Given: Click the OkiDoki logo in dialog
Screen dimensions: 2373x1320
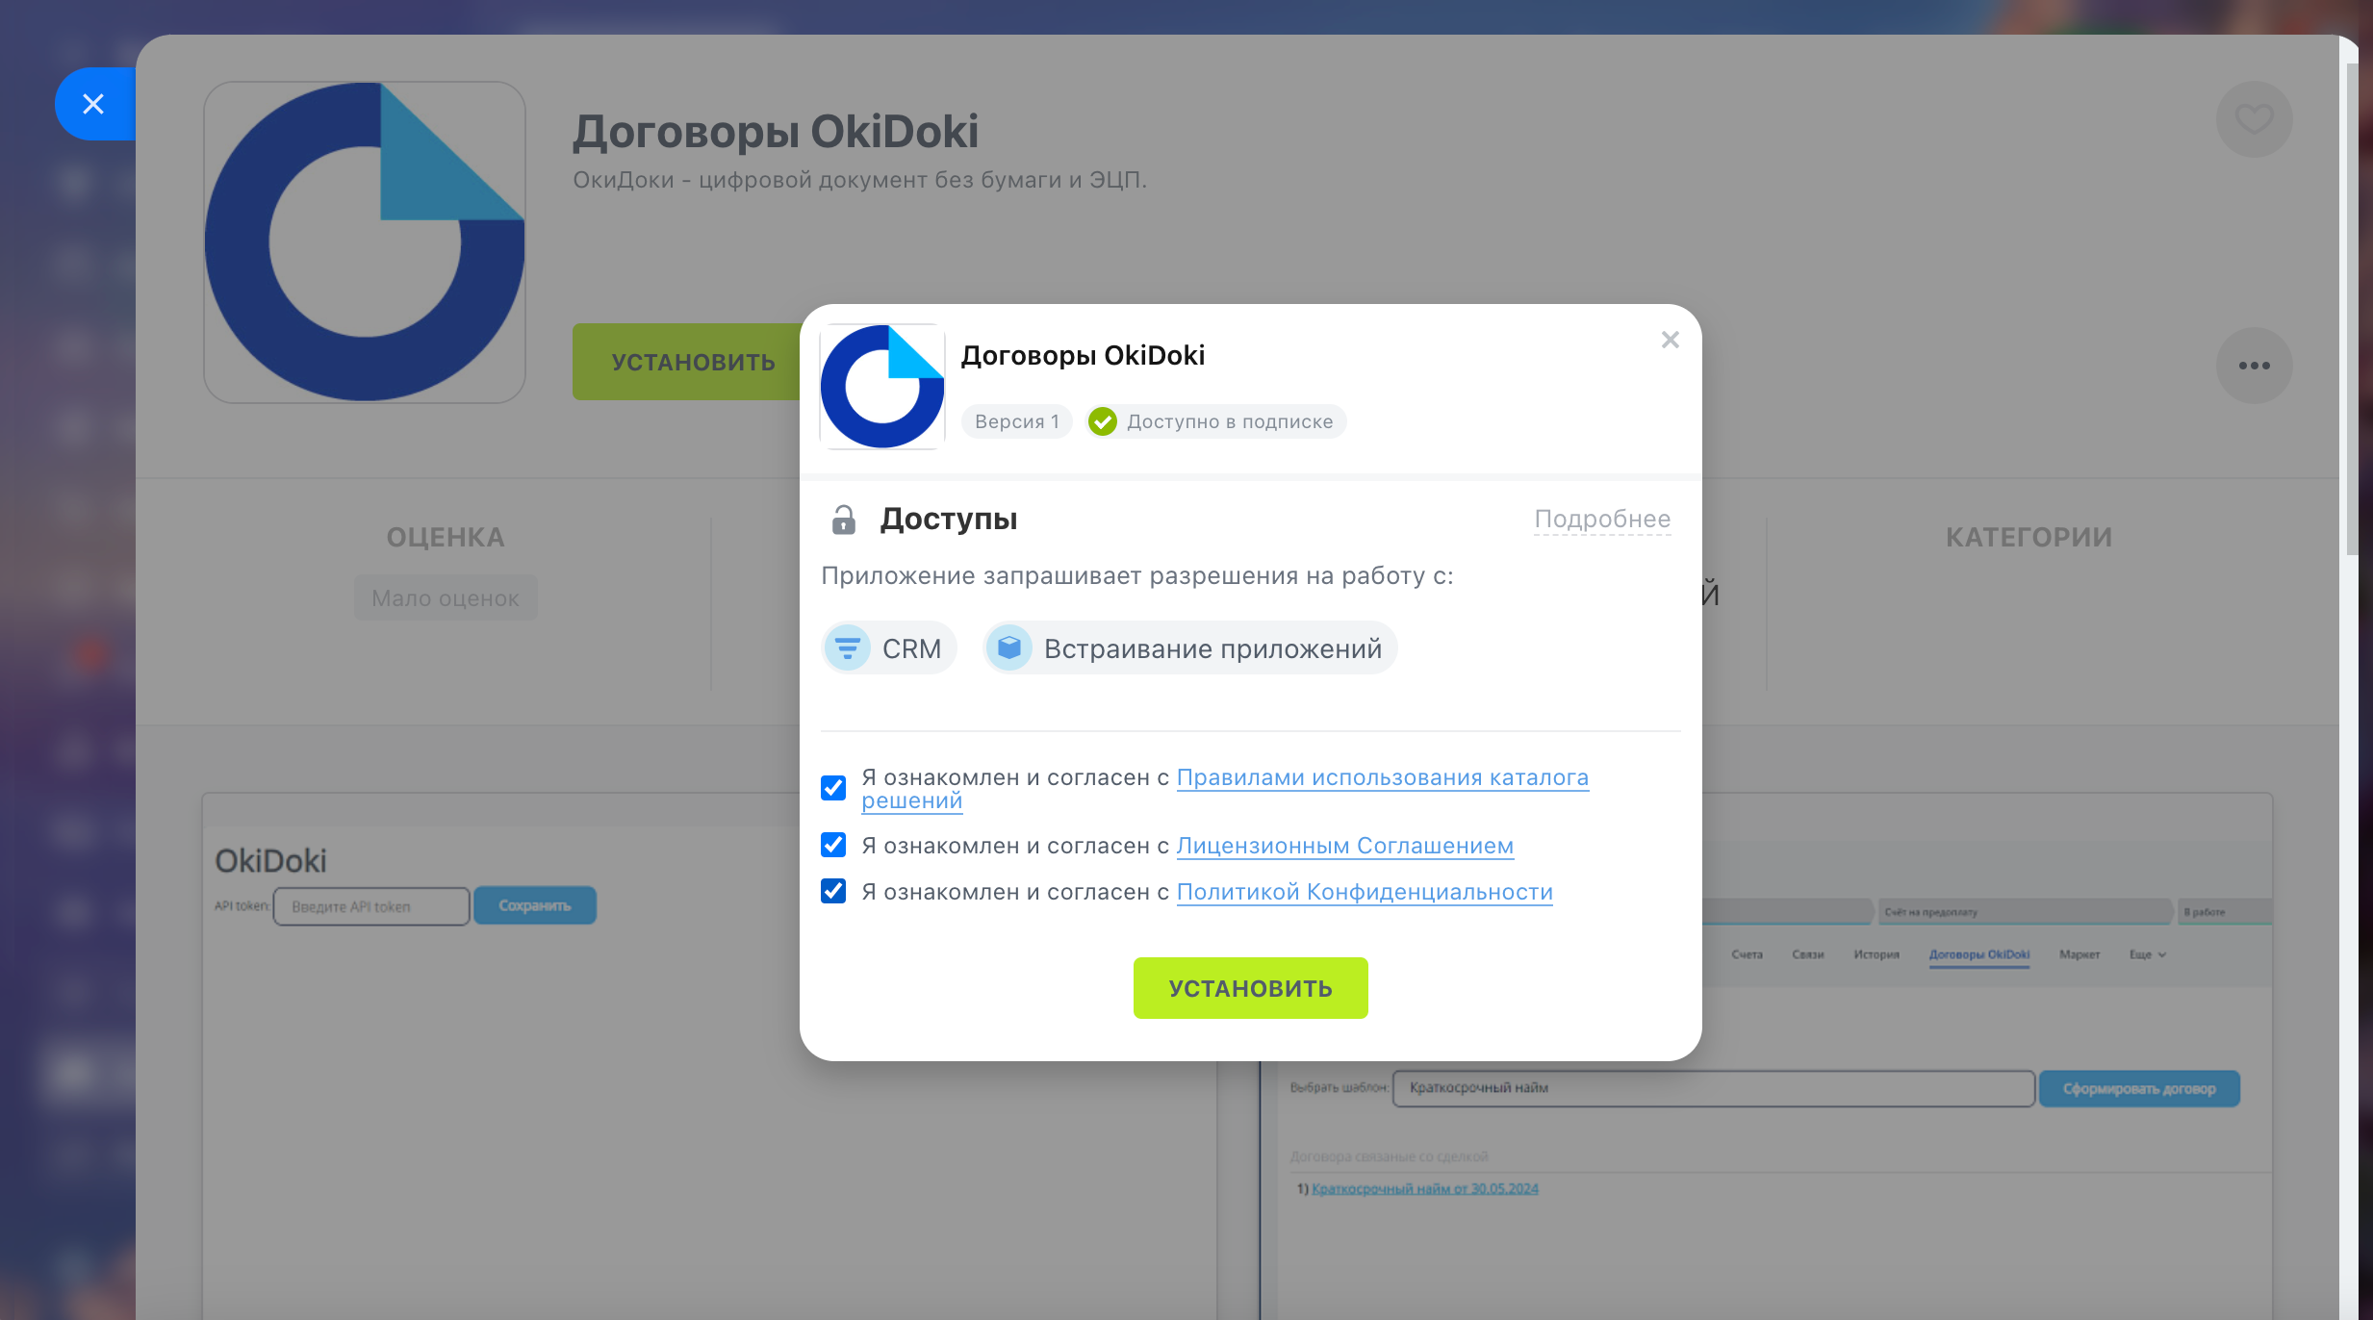Looking at the screenshot, I should [881, 387].
